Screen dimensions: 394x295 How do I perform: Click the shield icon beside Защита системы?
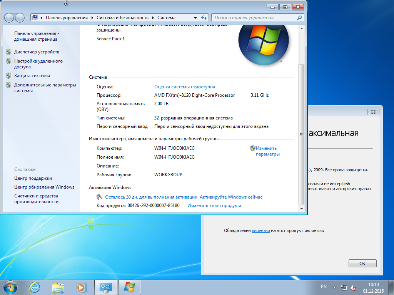pos(8,76)
